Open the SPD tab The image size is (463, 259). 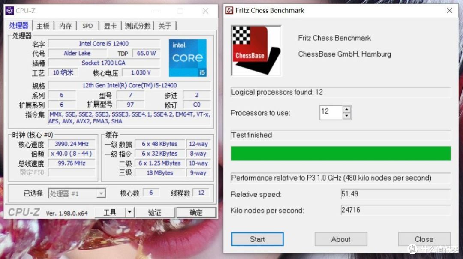(87, 26)
